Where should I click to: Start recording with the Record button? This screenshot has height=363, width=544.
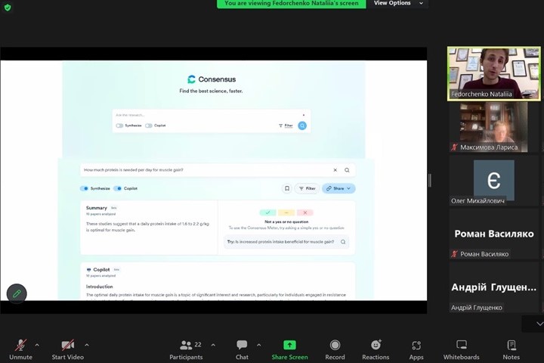coord(335,345)
